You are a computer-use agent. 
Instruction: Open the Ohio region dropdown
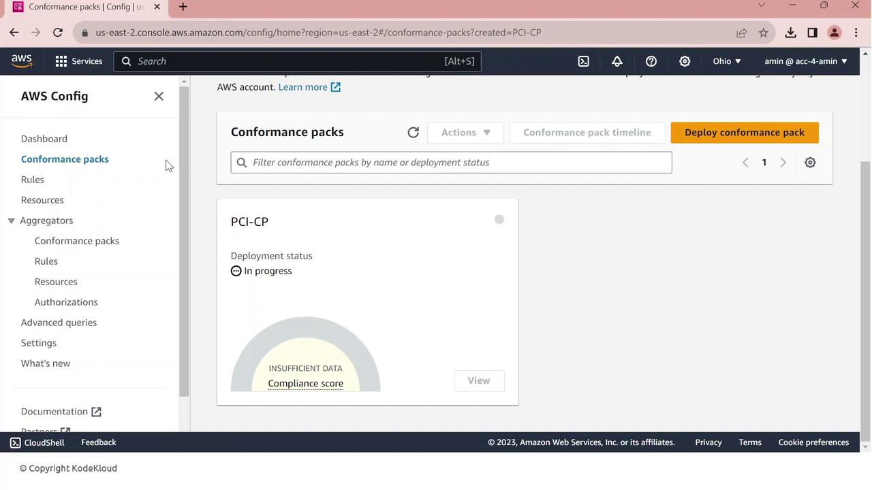coord(727,61)
